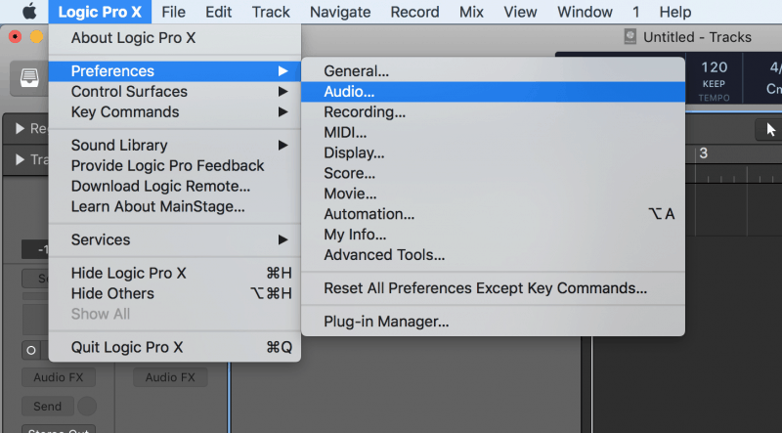Open the screenset 1 menu
The image size is (782, 433).
coord(636,12)
